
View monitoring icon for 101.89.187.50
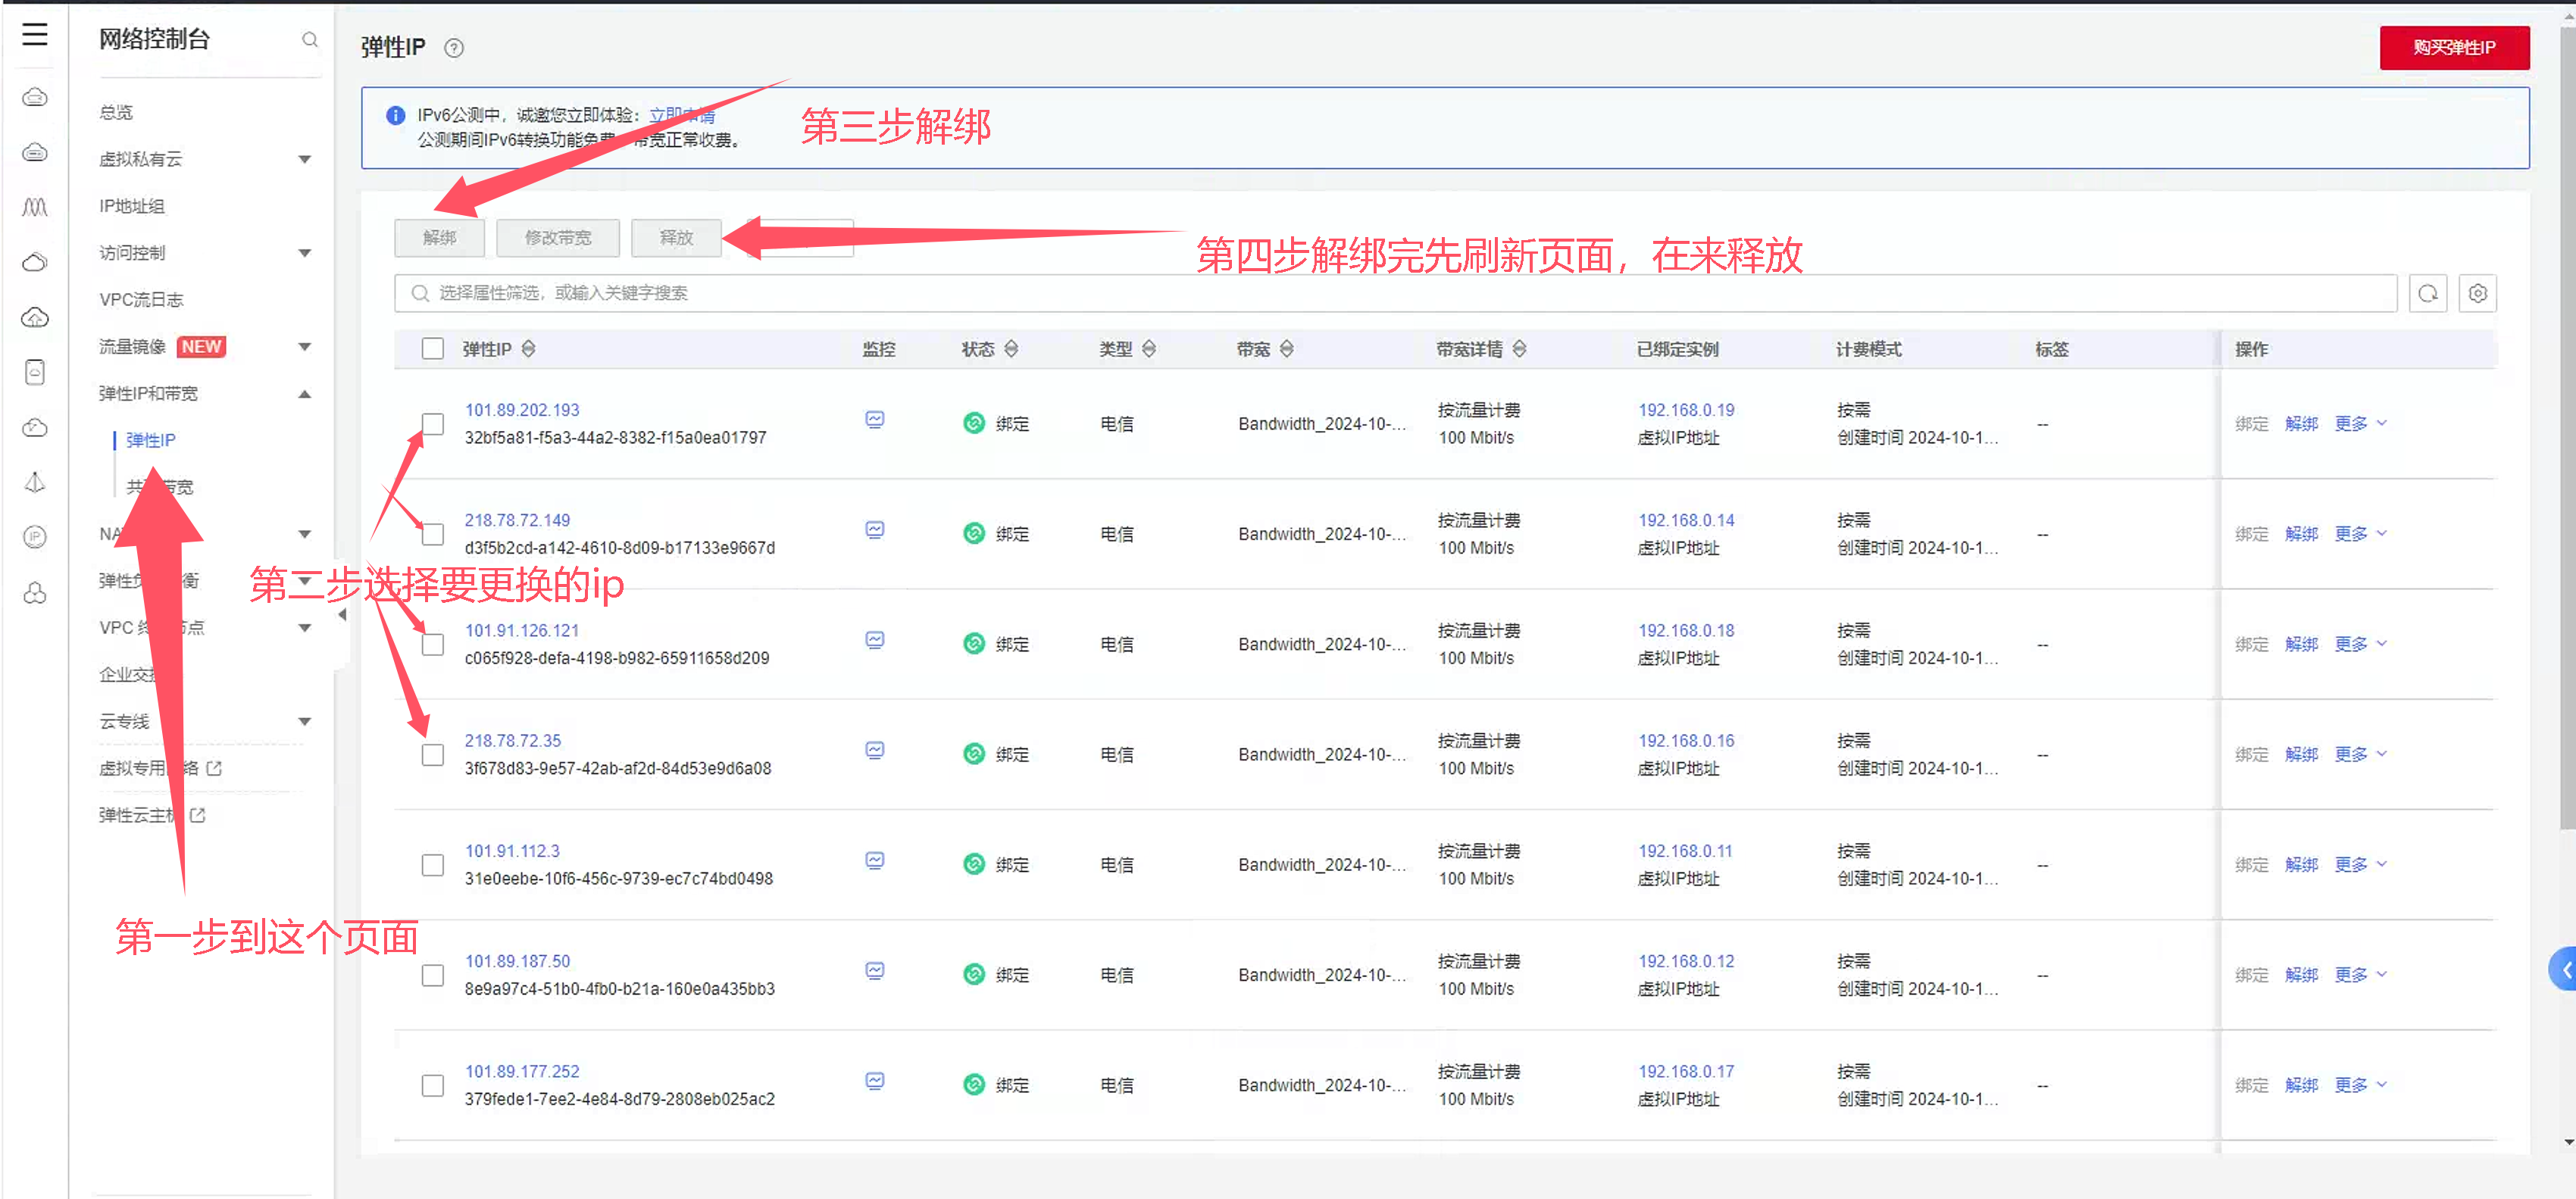tap(875, 971)
